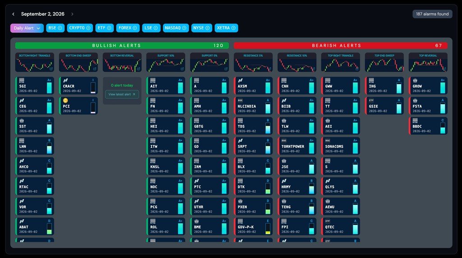
Task: Select the Bullish Alerts header bar
Action: click(122, 46)
